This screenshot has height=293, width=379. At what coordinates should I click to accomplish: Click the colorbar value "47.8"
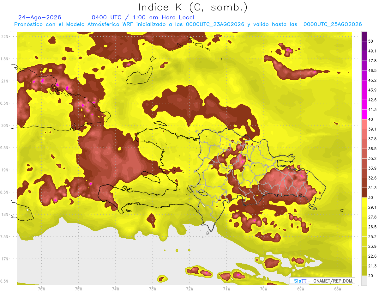pyautogui.click(x=372, y=61)
